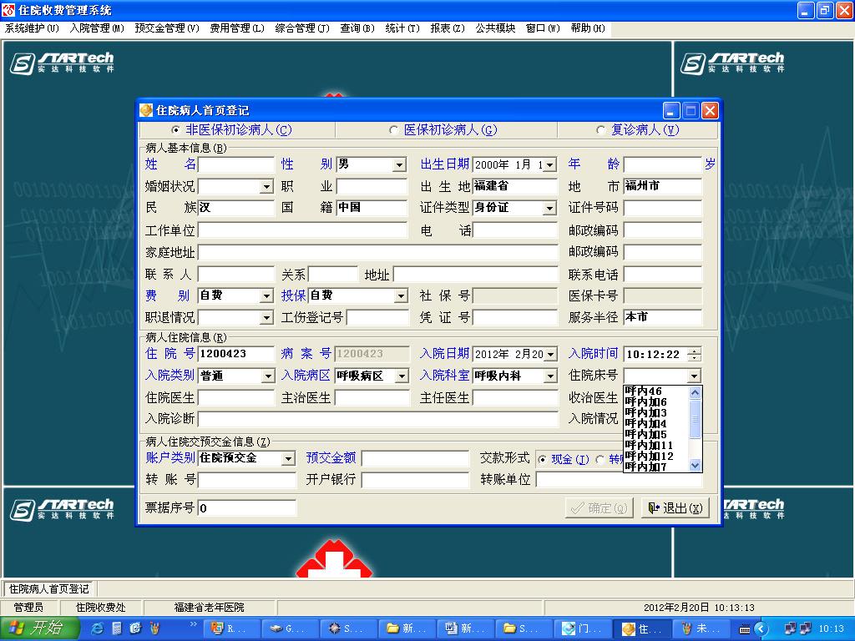The height and width of the screenshot is (641, 855).
Task: Open the 婚姻状况 dropdown
Action: (266, 187)
